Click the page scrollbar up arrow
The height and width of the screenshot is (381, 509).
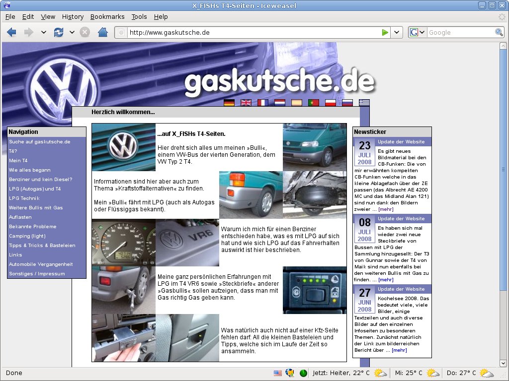[x=503, y=46]
